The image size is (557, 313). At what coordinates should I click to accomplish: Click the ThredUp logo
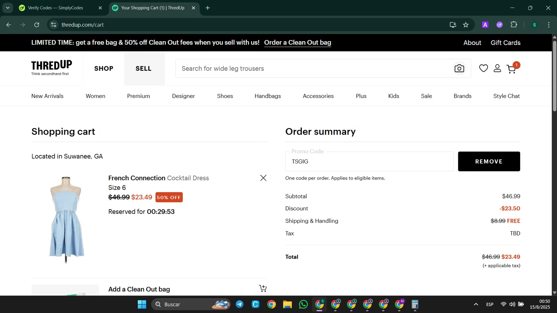52,68
